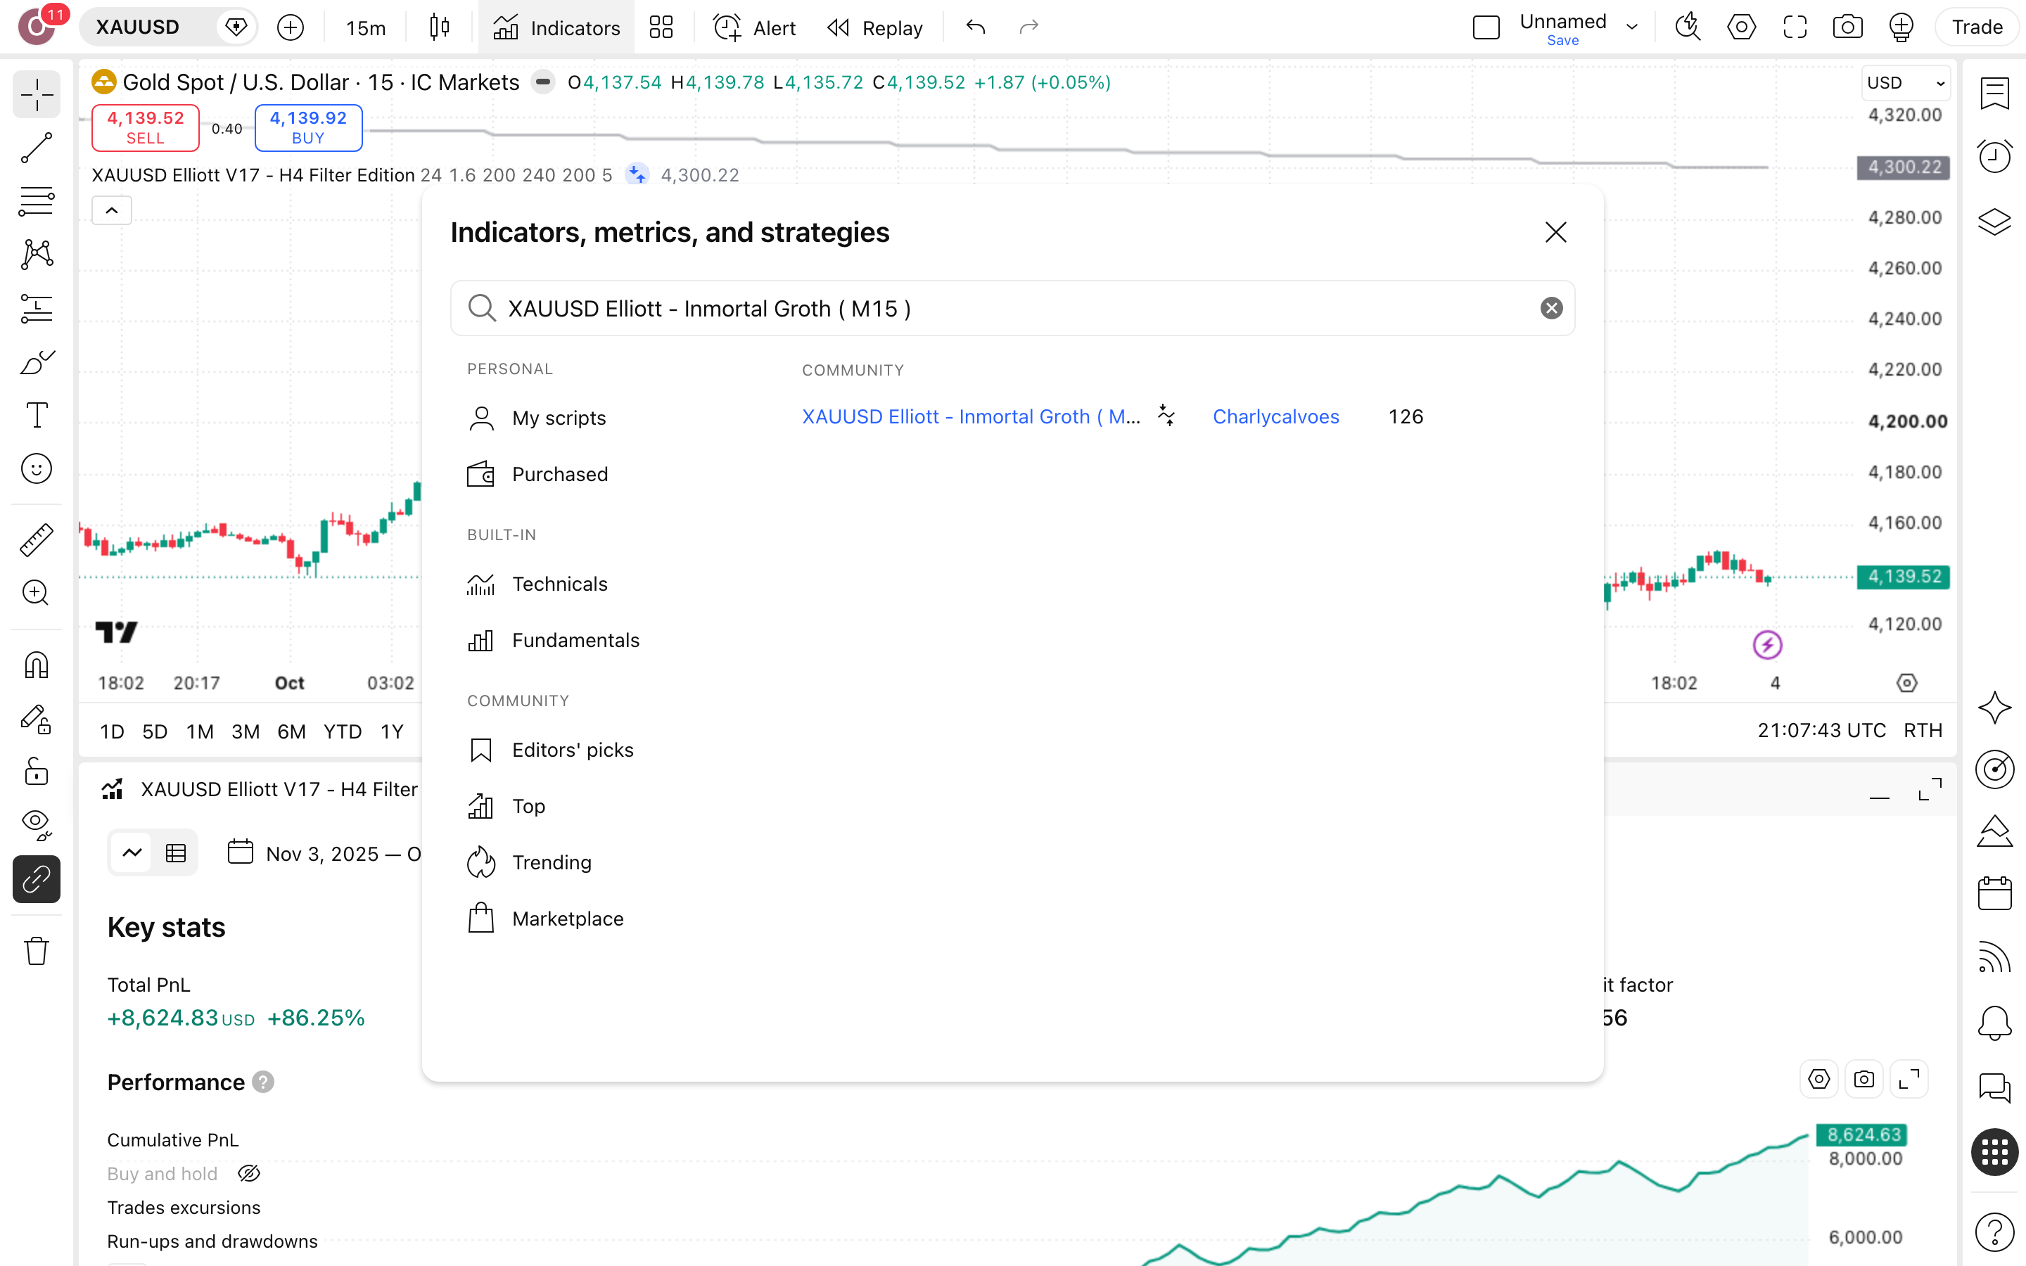
Task: Open the strategy date range picker
Action: 325,853
